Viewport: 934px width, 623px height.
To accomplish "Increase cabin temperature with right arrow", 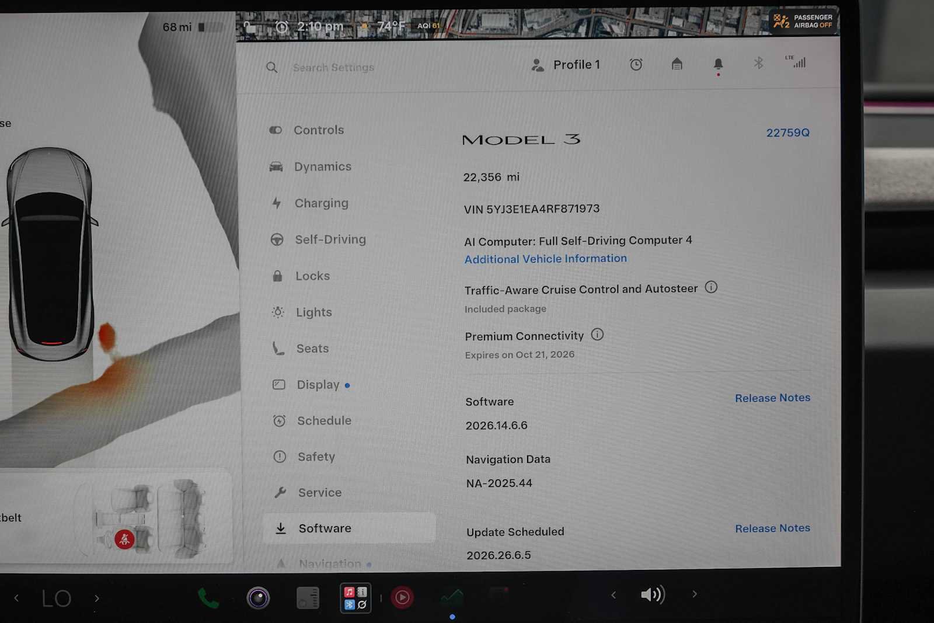I will pos(97,598).
